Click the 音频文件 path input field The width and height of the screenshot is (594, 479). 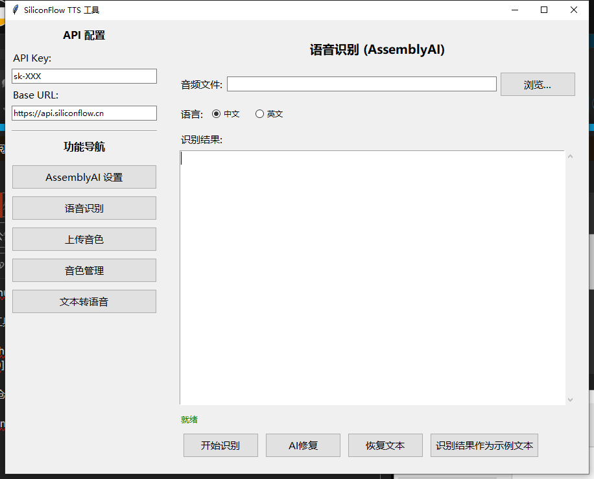tap(362, 84)
